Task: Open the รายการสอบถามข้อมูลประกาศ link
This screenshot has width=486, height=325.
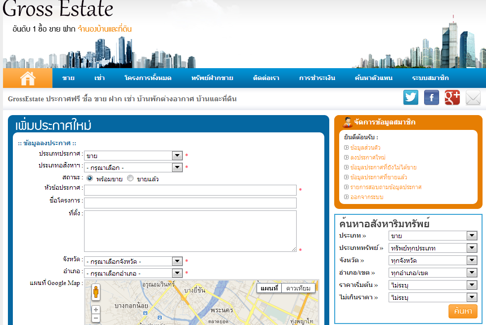Action: pyautogui.click(x=386, y=187)
